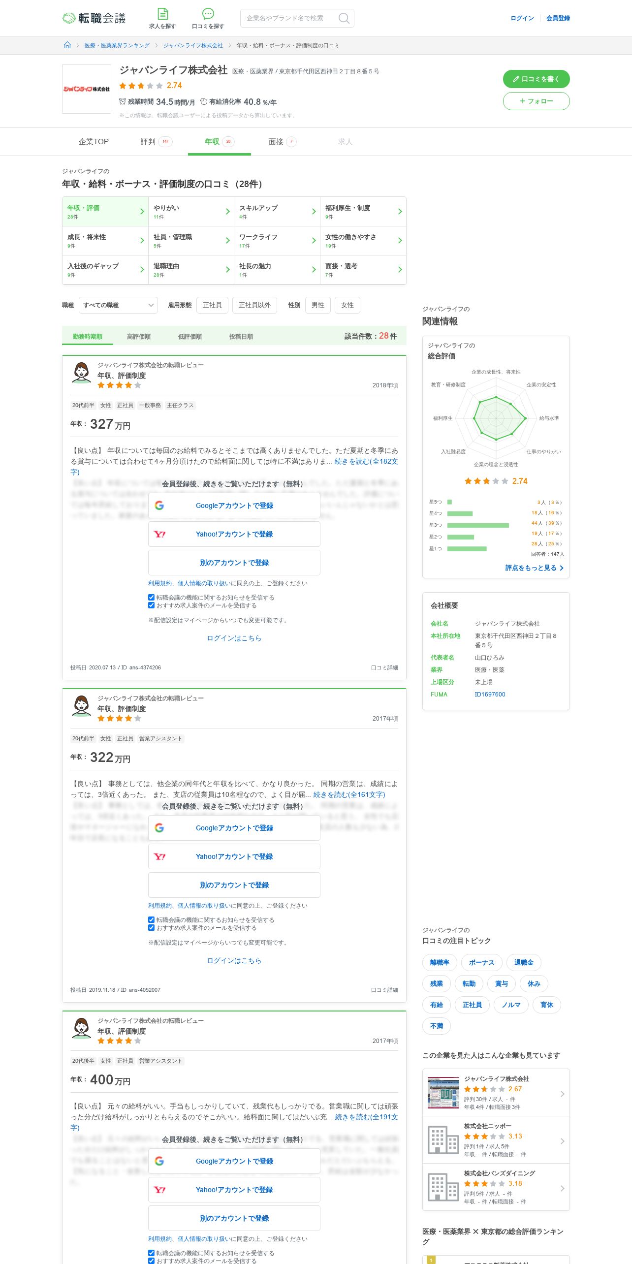Sort reviews by 低評価順

coord(190,337)
